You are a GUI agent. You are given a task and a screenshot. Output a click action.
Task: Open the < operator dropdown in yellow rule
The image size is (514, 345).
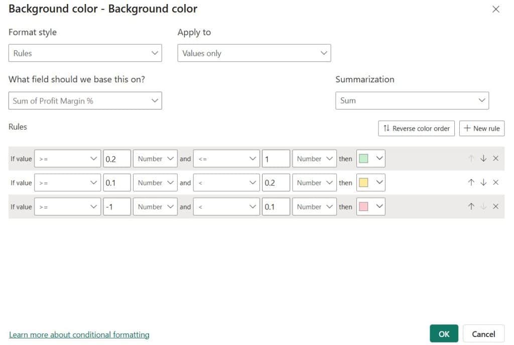tap(226, 183)
